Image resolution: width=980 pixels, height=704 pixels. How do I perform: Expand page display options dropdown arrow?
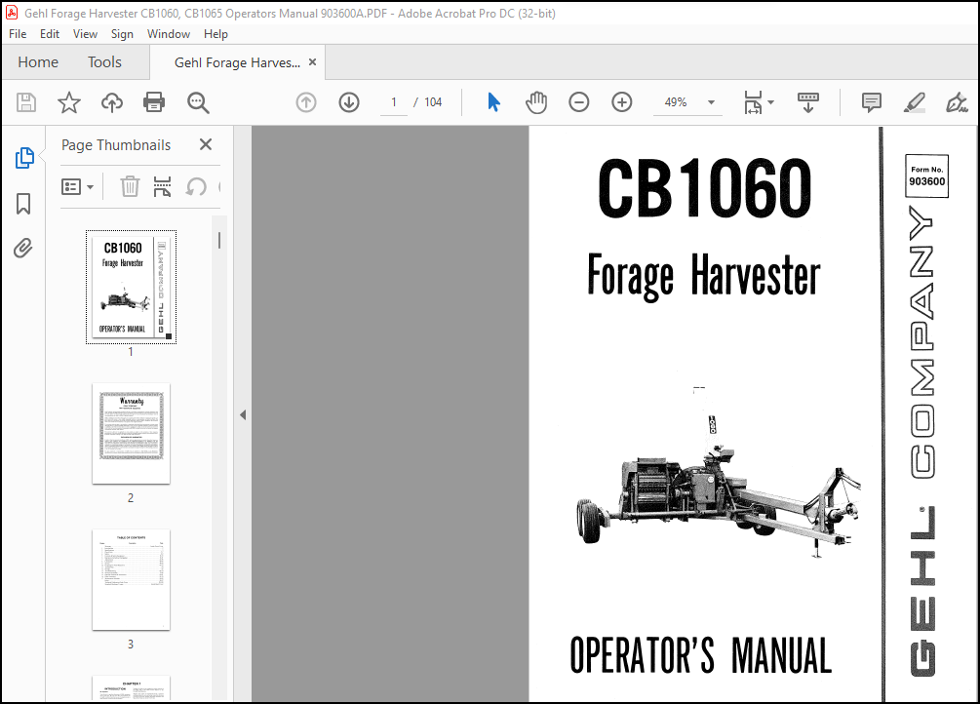coord(770,102)
